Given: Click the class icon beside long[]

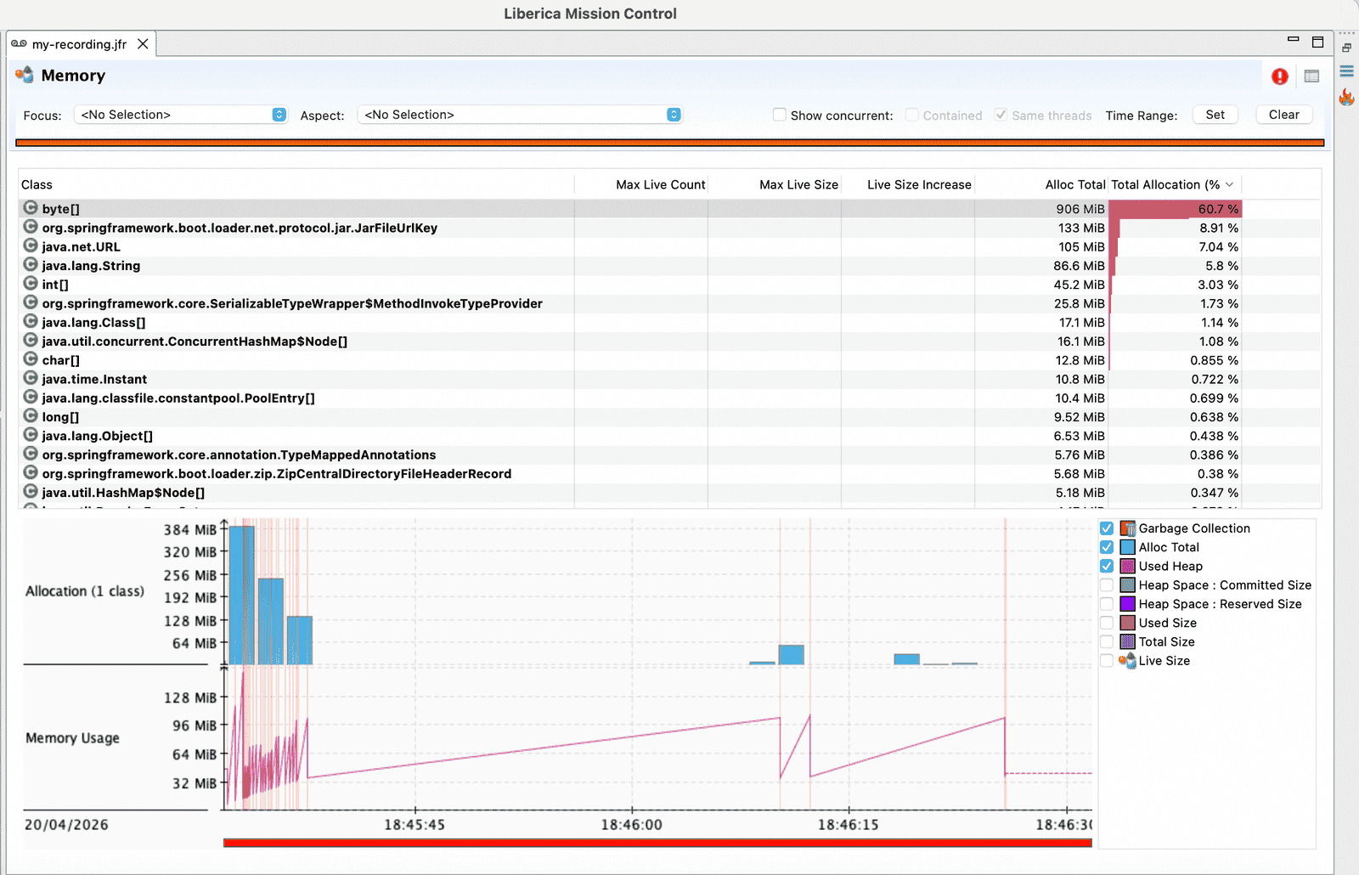Looking at the screenshot, I should point(31,416).
